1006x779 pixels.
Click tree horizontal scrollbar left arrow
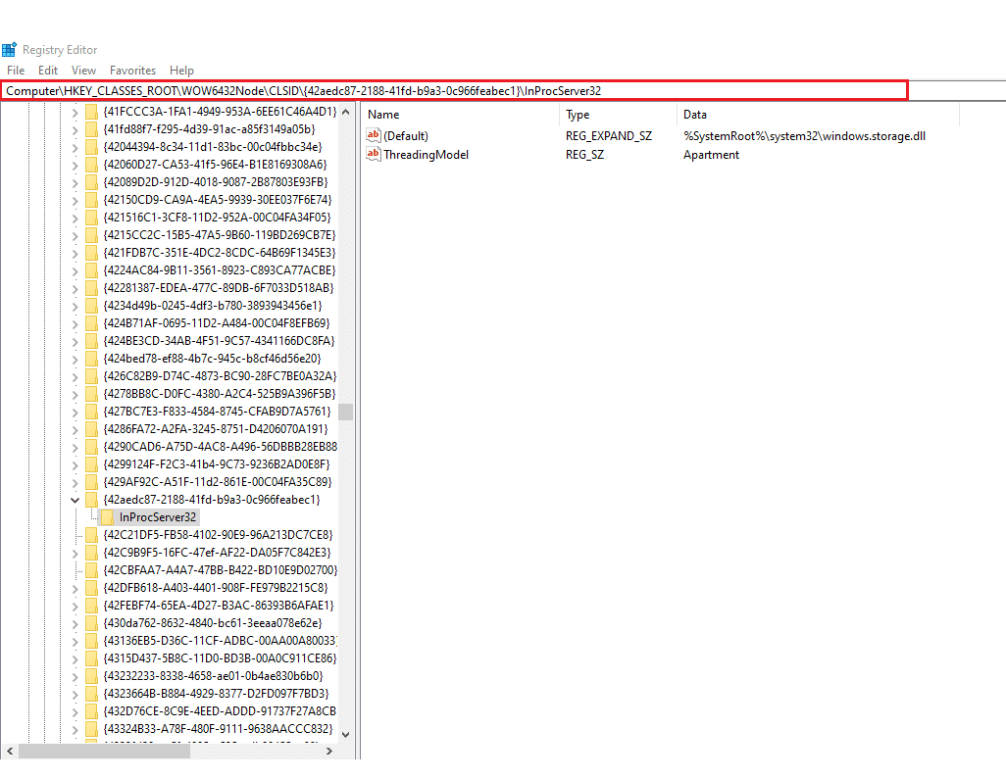10,751
